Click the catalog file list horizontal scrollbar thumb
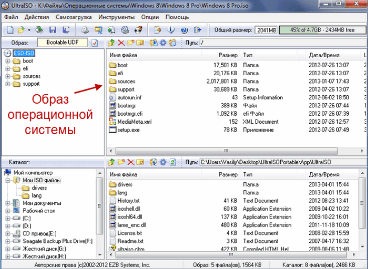 point(231,254)
